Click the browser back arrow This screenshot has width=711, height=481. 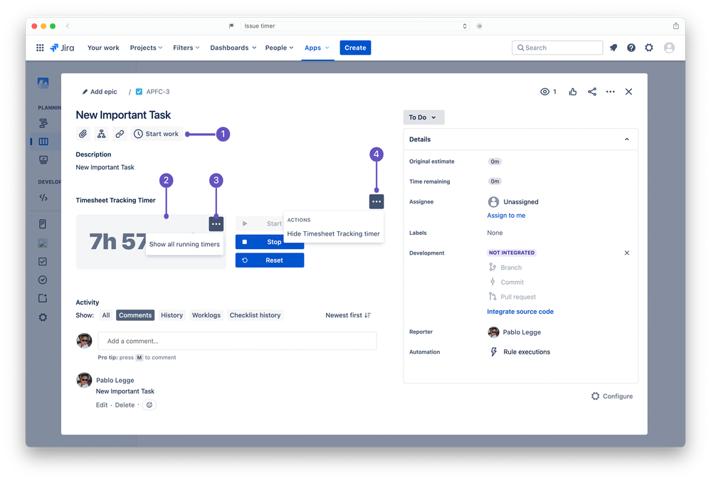(68, 26)
